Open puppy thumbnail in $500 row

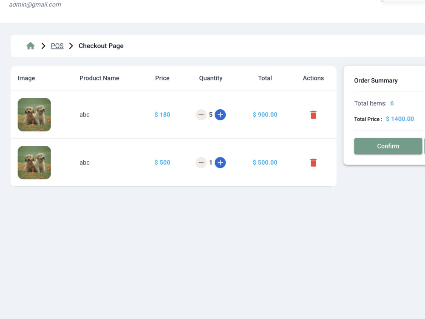pyautogui.click(x=34, y=162)
